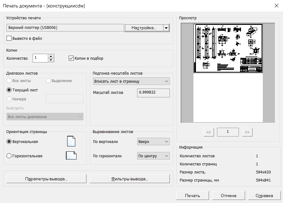Select the Выделение radio button
283x203 pixels.
[x=48, y=81]
